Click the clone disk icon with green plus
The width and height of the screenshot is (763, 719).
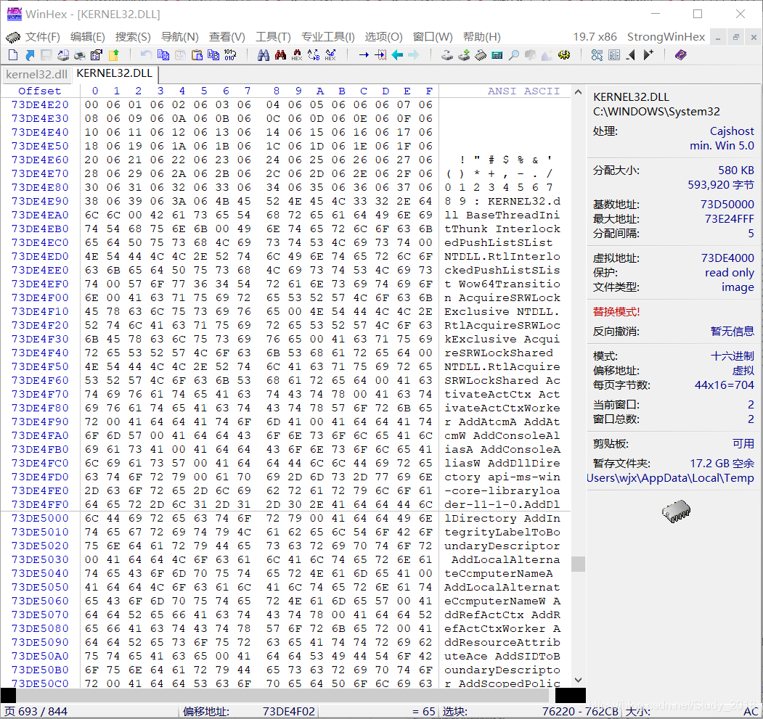[464, 55]
